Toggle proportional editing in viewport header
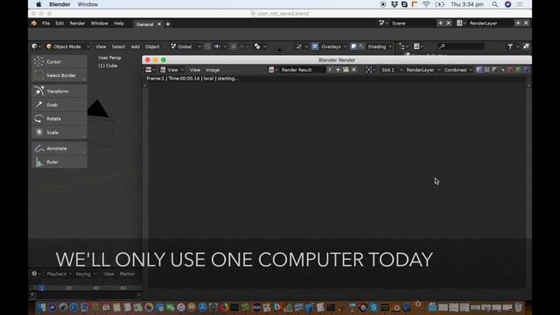Image resolution: width=560 pixels, height=315 pixels. click(234, 46)
